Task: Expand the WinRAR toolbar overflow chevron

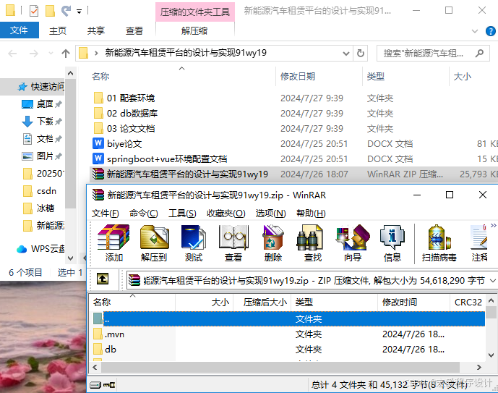Action: pos(493,225)
